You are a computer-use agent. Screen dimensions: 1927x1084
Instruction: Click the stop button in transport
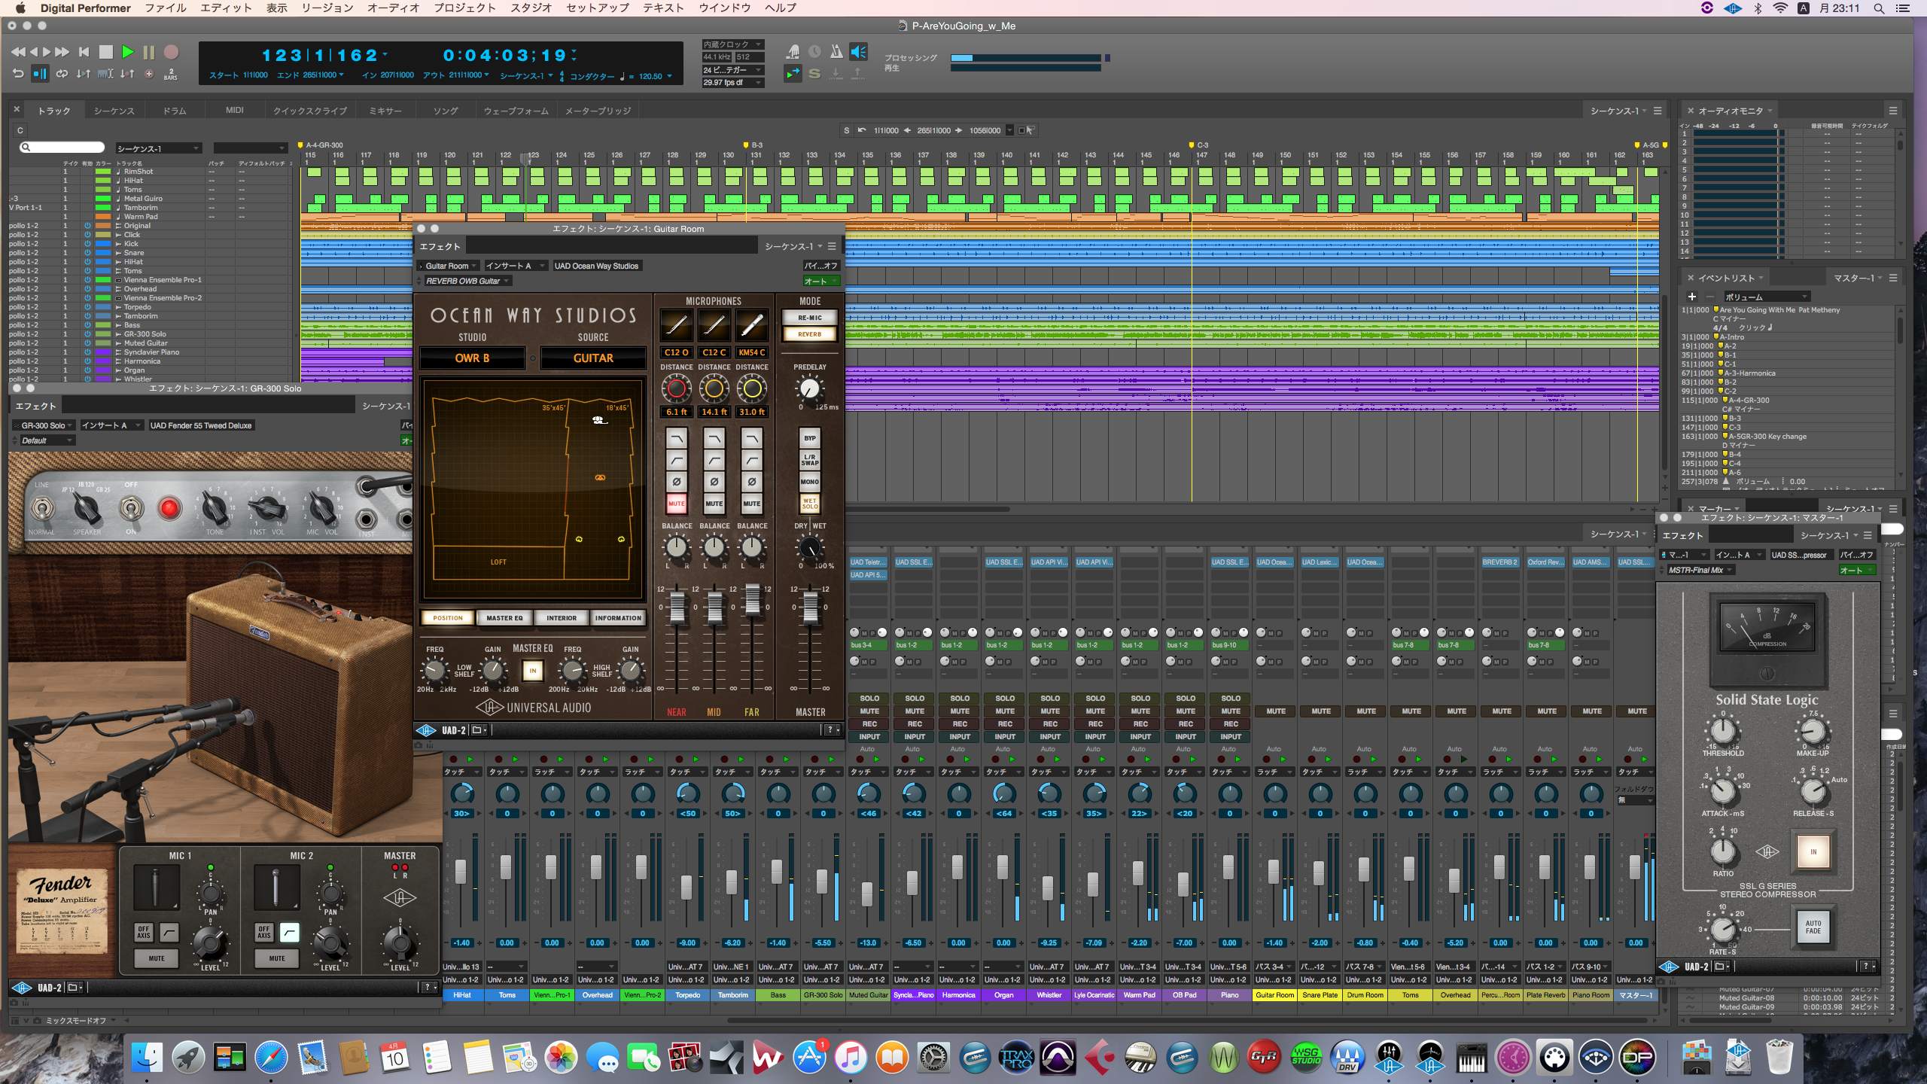[106, 52]
